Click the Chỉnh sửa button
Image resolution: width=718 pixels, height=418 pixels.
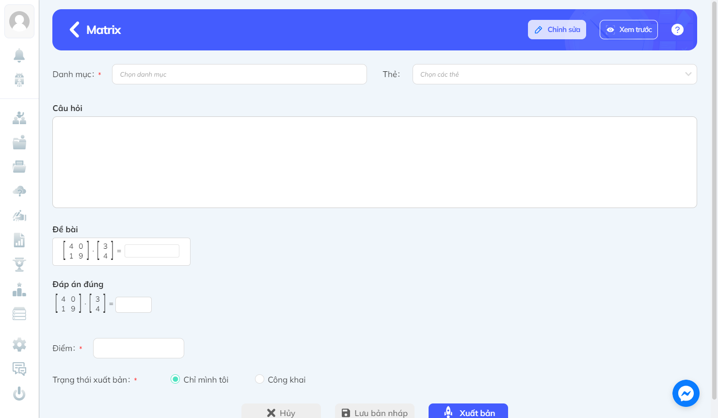tap(557, 30)
